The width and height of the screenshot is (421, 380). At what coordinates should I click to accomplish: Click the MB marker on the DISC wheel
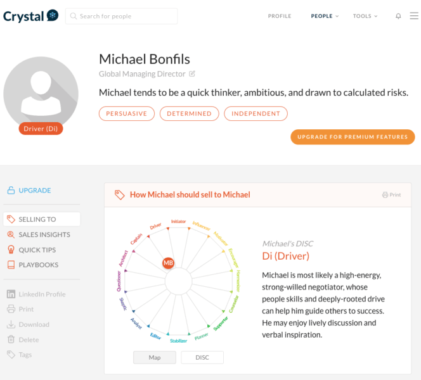coord(169,263)
